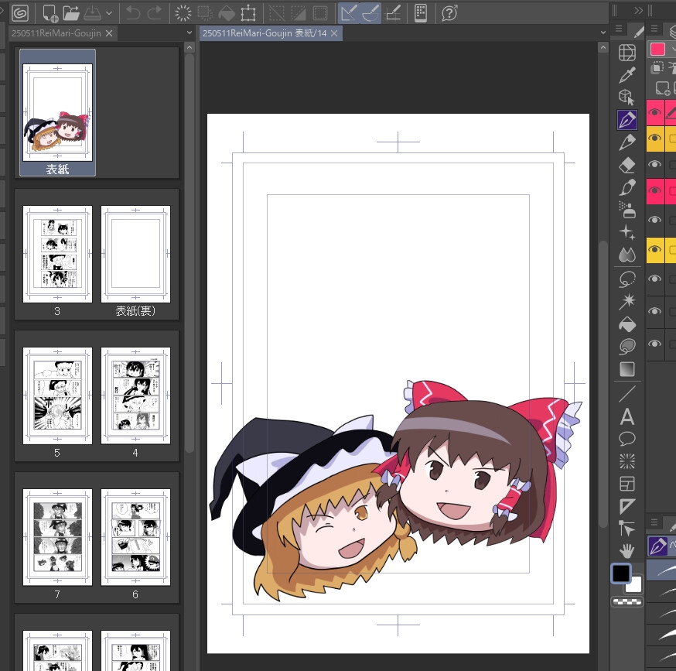Select the Gradient tool
This screenshot has height=671, width=676.
point(627,369)
